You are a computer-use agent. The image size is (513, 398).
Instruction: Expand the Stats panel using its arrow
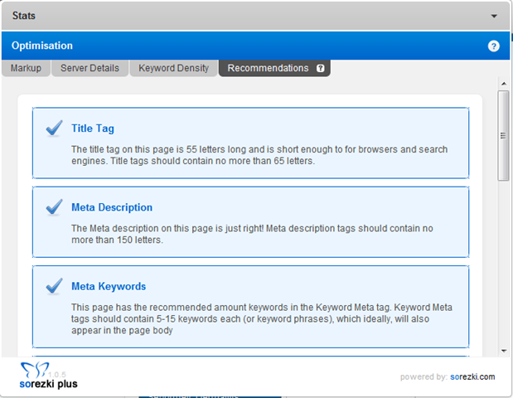[x=494, y=16]
